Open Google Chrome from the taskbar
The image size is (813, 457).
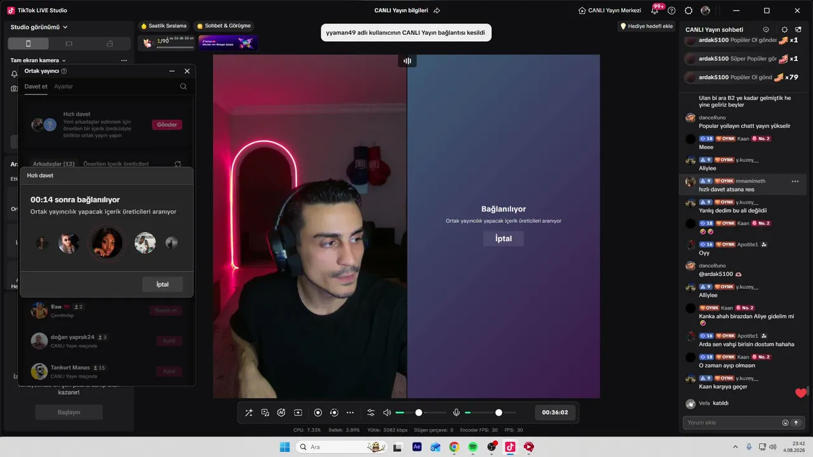[454, 447]
